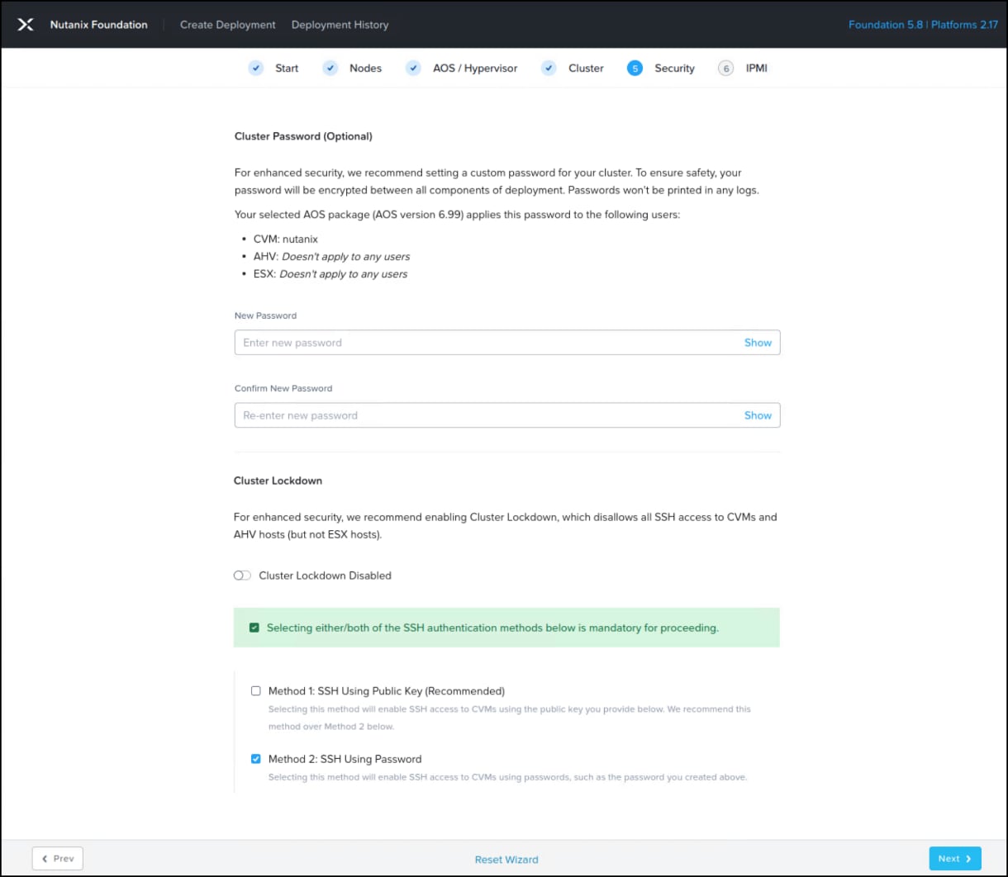
Task: Show the New Password field contents
Action: point(758,343)
